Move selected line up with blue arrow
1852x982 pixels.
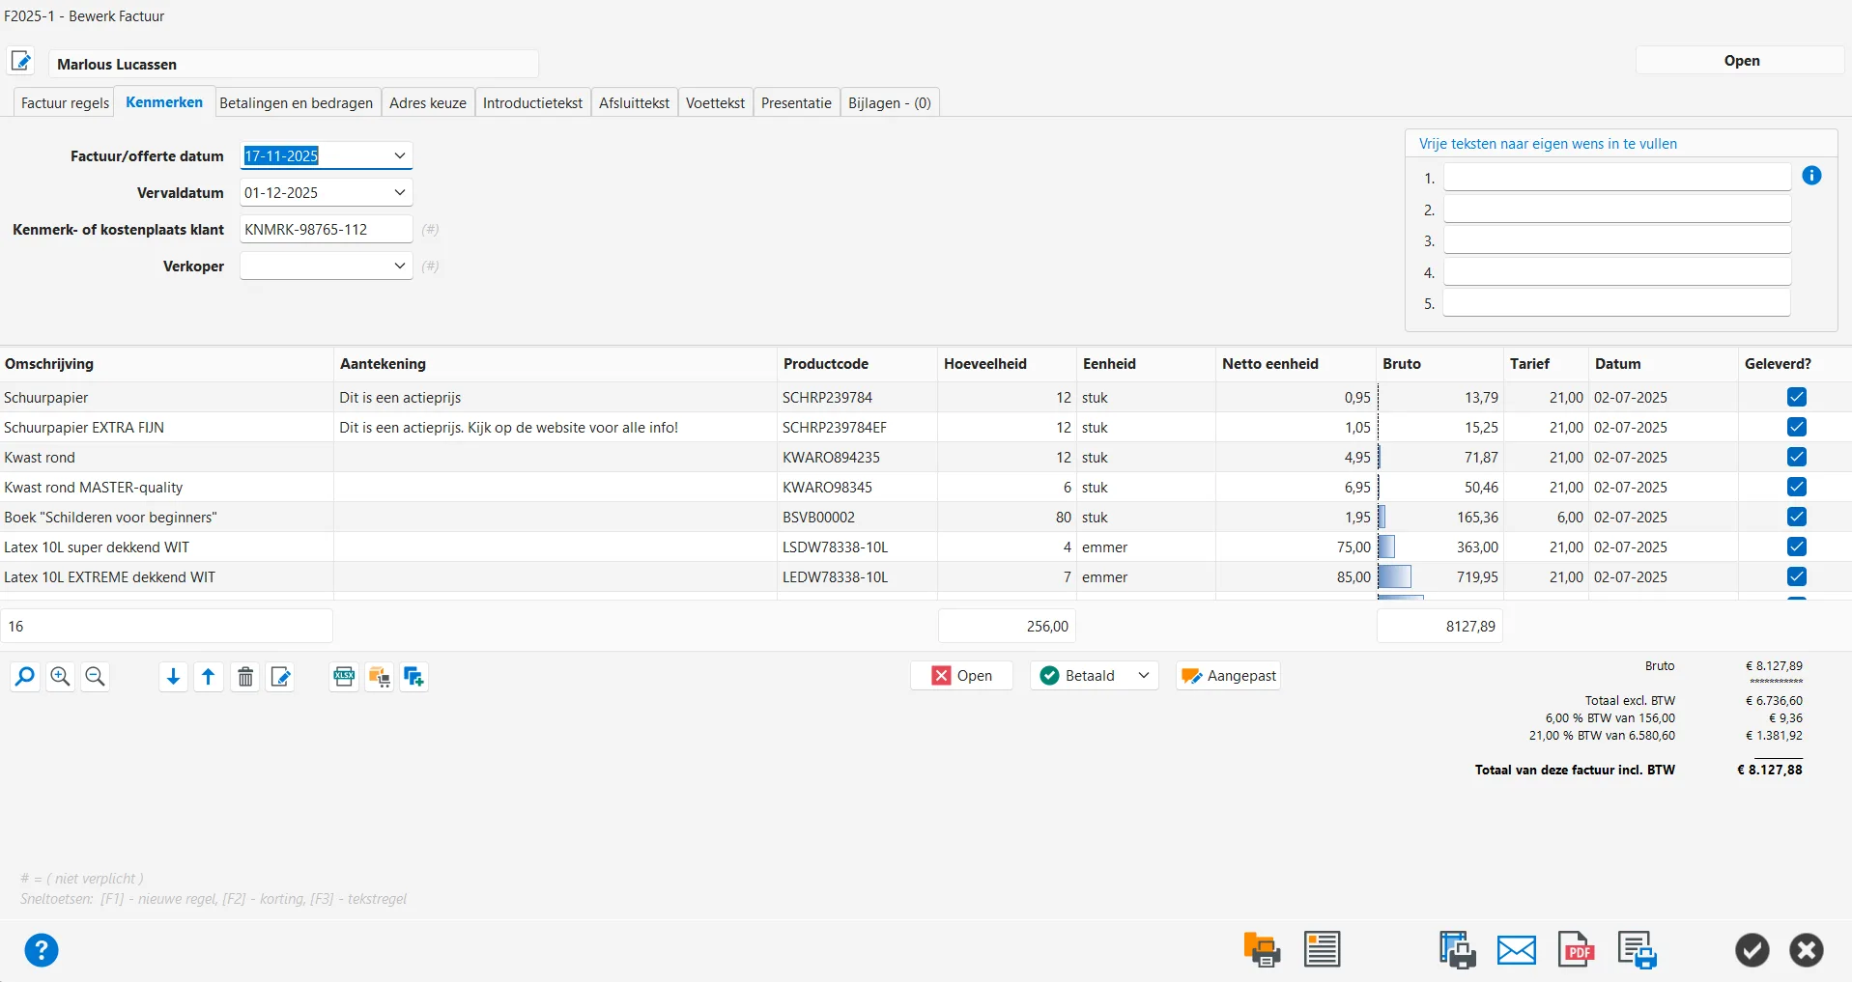[208, 676]
